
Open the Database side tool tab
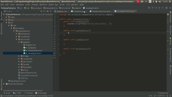click(170, 70)
